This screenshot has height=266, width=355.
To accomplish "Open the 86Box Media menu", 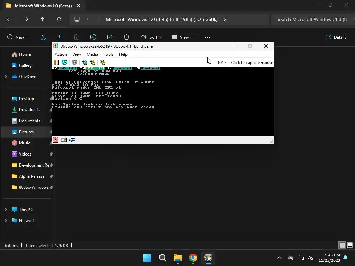I will (x=92, y=54).
